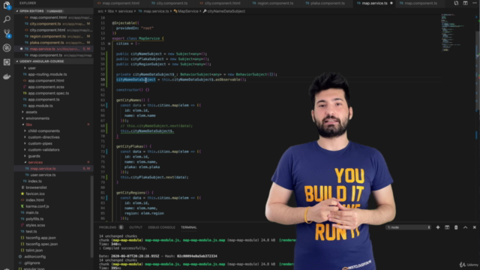Click services in the breadcrumb path
This screenshot has width=480, height=270.
(125, 11)
